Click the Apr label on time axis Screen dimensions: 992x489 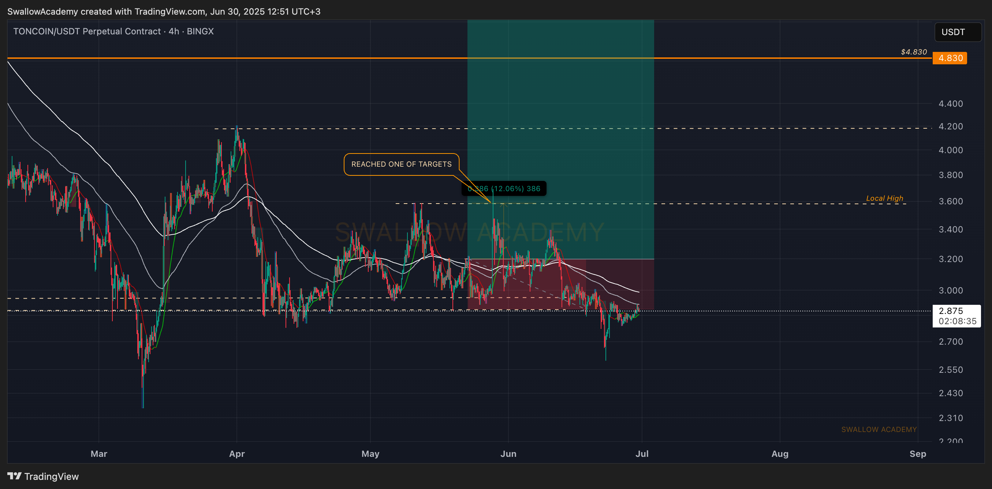237,454
